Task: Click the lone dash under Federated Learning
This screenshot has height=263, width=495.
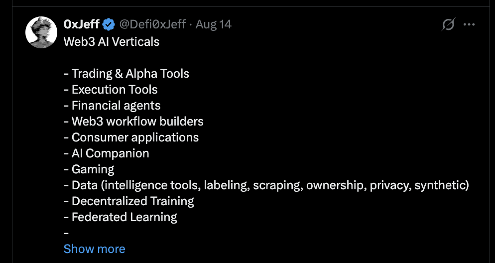Action: tap(66, 233)
